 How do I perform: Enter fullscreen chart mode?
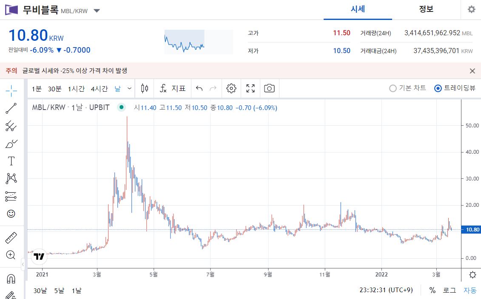point(250,88)
